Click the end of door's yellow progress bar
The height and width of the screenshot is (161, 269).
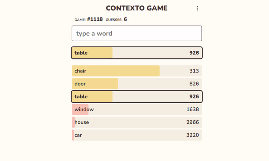coord(116,84)
